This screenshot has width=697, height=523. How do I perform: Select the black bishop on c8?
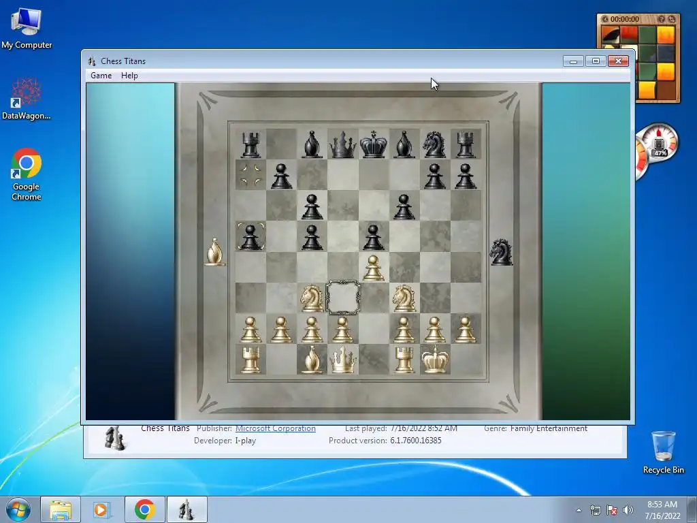coord(312,144)
